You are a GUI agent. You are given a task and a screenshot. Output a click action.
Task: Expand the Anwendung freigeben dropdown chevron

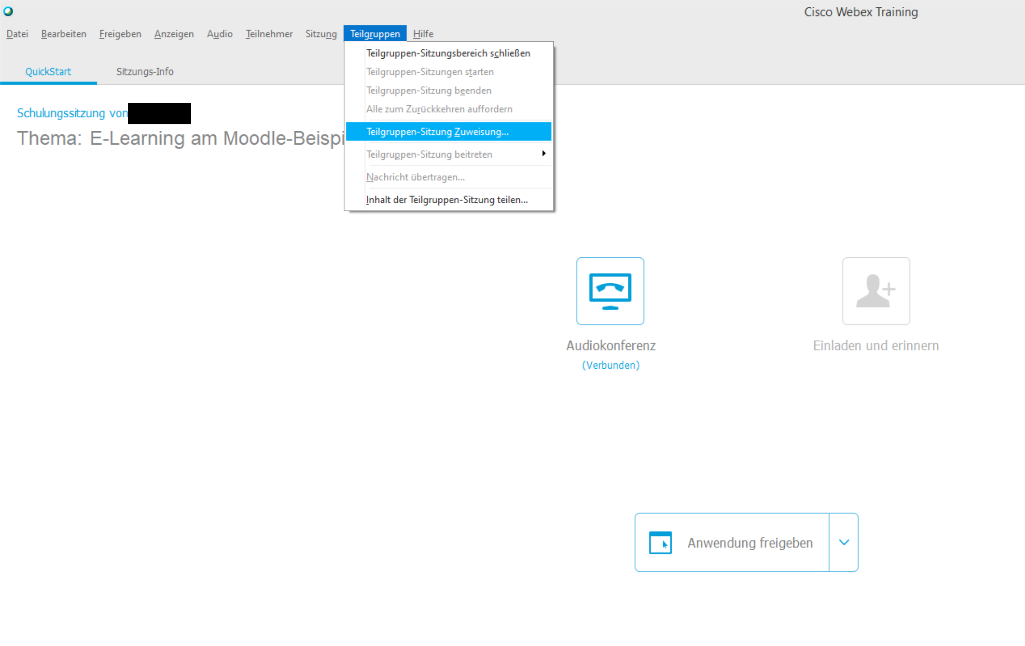(844, 542)
